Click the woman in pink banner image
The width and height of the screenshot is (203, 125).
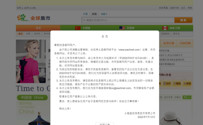pyautogui.click(x=31, y=61)
